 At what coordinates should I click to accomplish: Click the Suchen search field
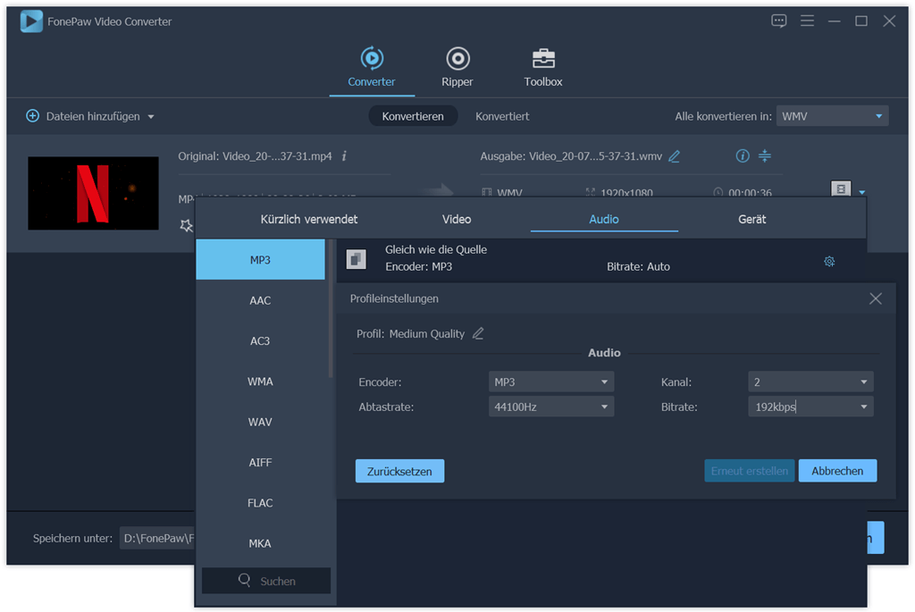click(x=266, y=581)
